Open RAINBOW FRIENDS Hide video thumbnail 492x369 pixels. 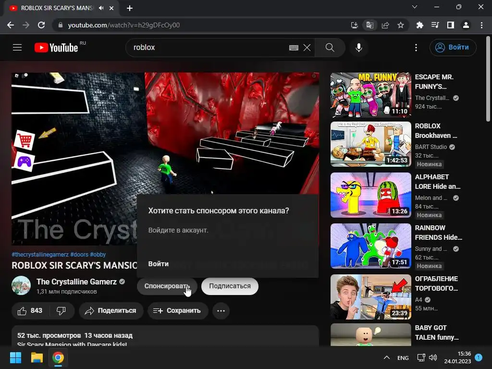[370, 246]
